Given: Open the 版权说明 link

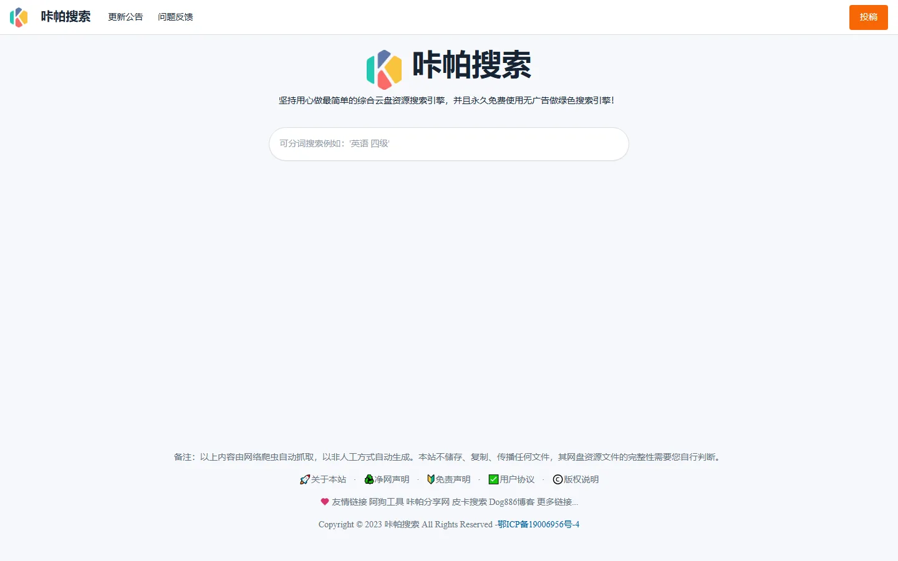Looking at the screenshot, I should coord(581,479).
